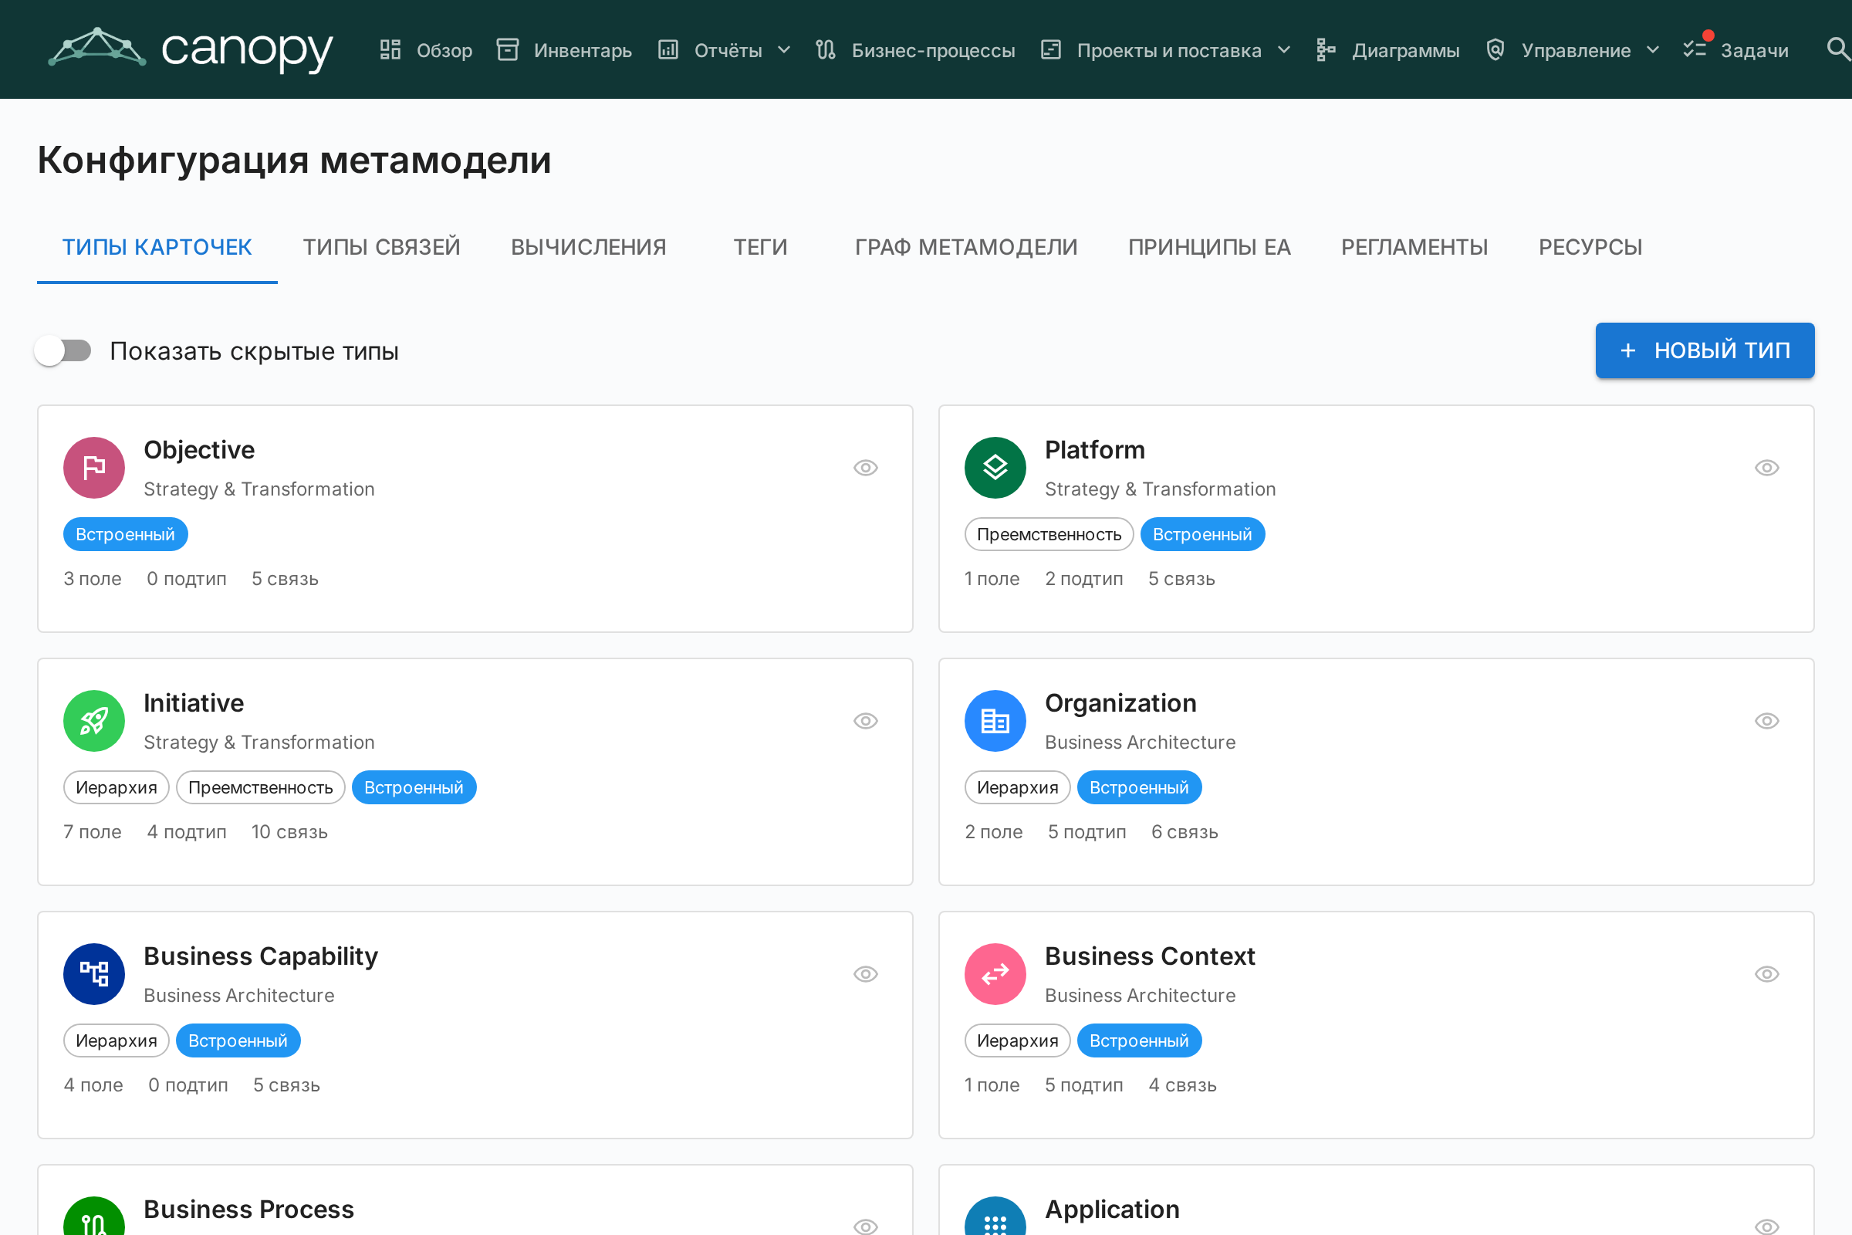Click the Business Process green icon
The width and height of the screenshot is (1852, 1235).
pos(94,1216)
